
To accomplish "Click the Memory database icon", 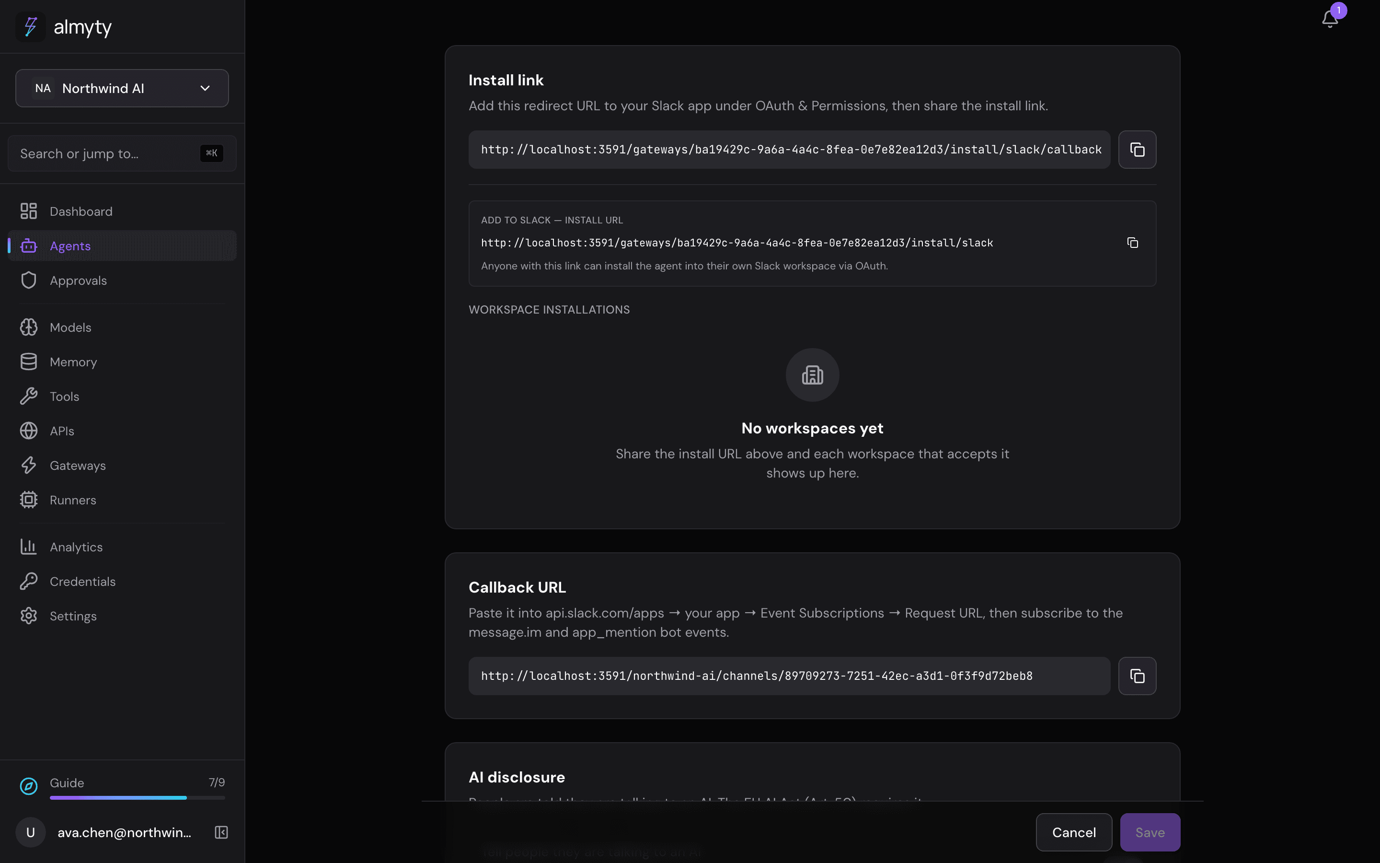I will [x=29, y=362].
